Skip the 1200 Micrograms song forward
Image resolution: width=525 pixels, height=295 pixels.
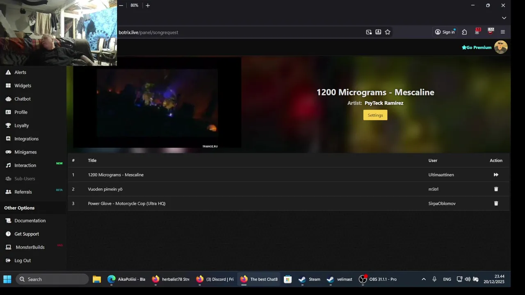(x=496, y=175)
